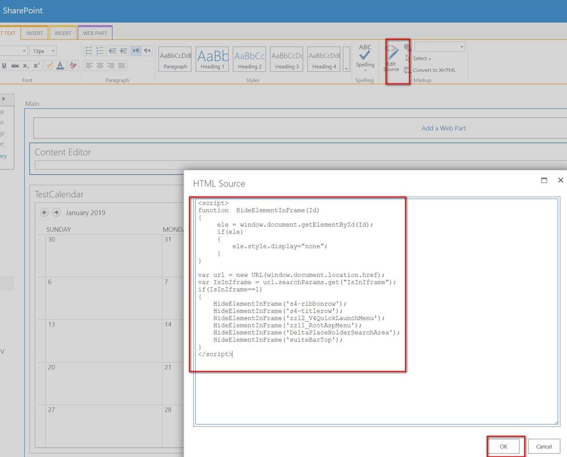Go to previous month in TestCalendar
The width and height of the screenshot is (567, 457).
point(44,213)
